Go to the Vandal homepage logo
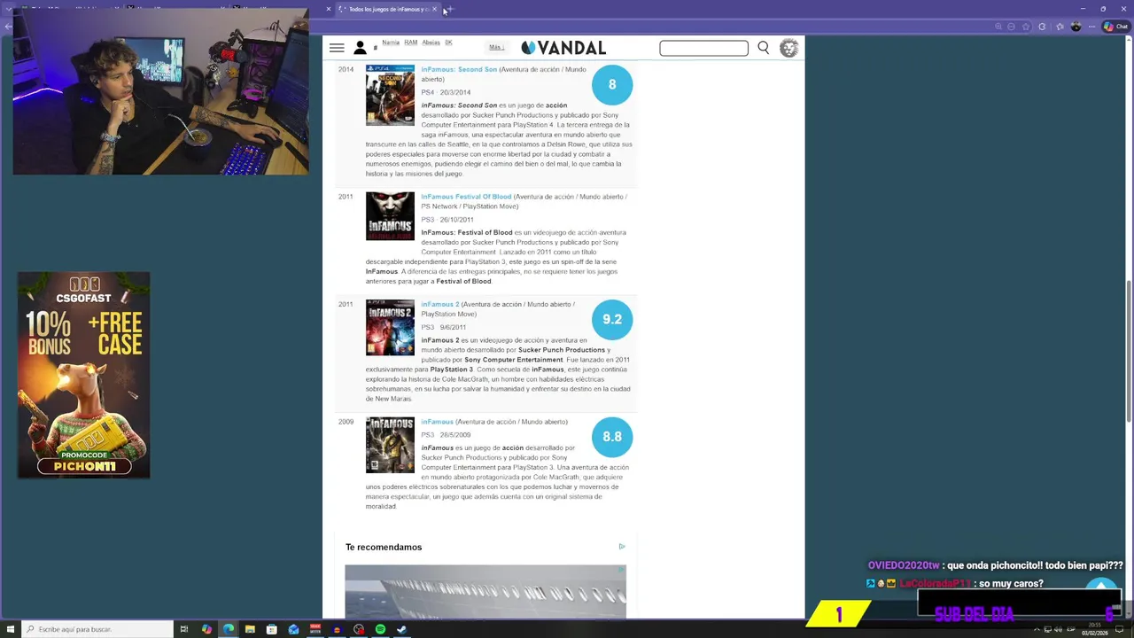The width and height of the screenshot is (1134, 638). (563, 48)
